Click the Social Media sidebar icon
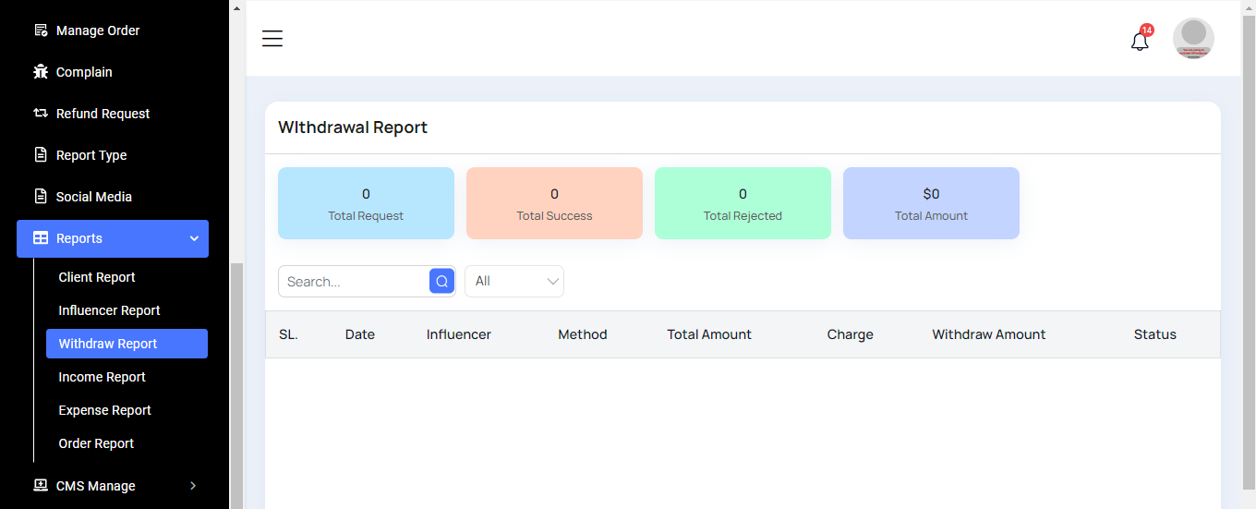 tap(41, 197)
